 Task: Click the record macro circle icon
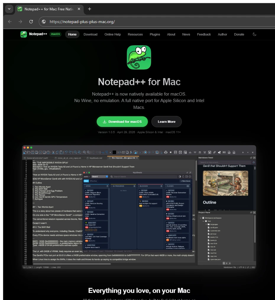[145, 152]
